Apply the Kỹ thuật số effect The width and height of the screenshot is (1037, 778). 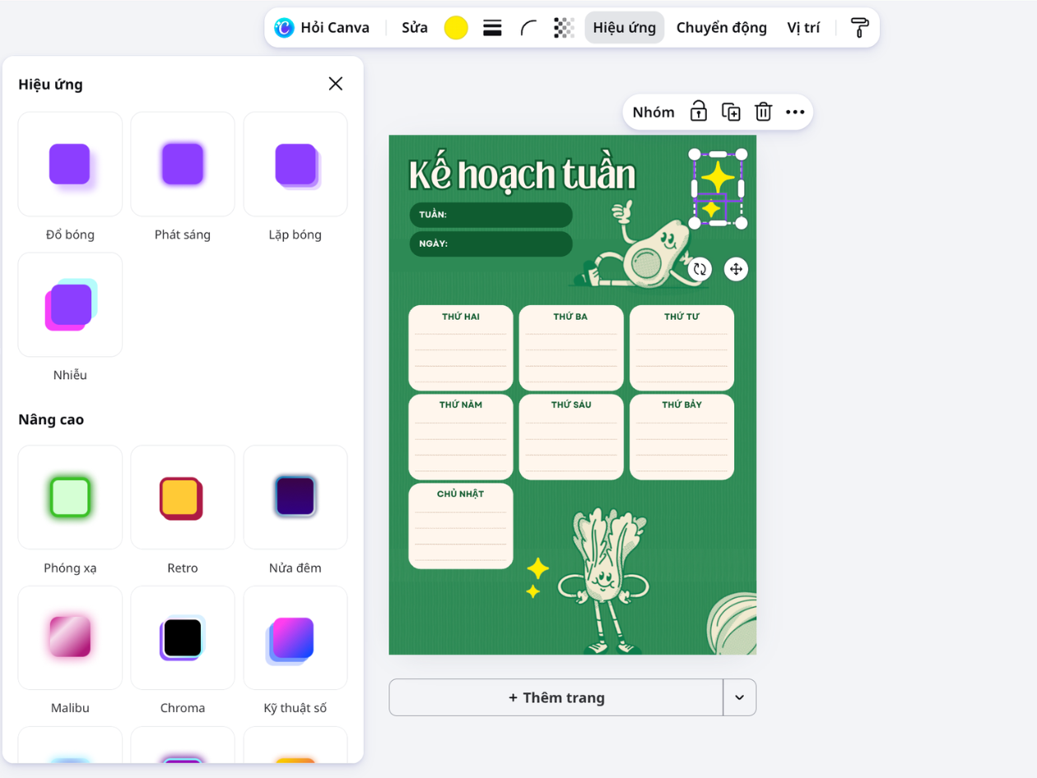tap(295, 637)
